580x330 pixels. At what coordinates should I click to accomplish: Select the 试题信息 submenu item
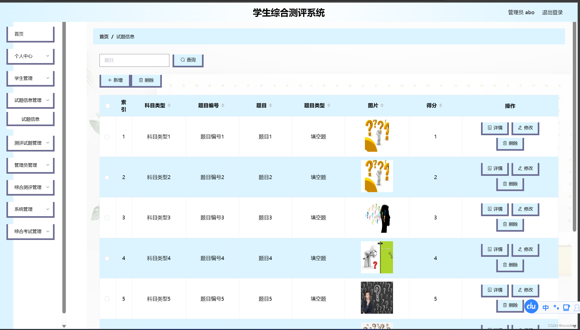click(x=31, y=119)
